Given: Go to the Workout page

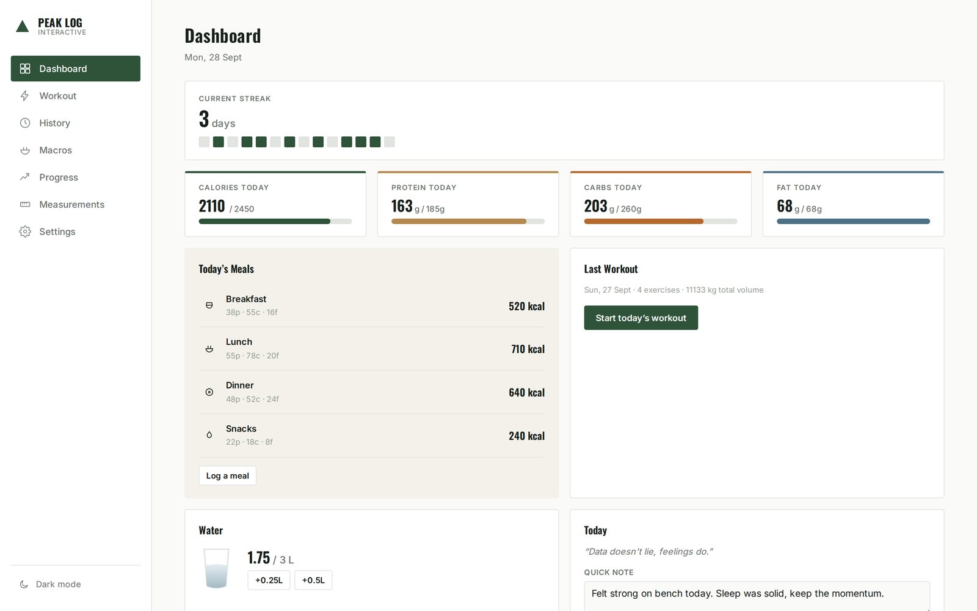Looking at the screenshot, I should pos(76,96).
